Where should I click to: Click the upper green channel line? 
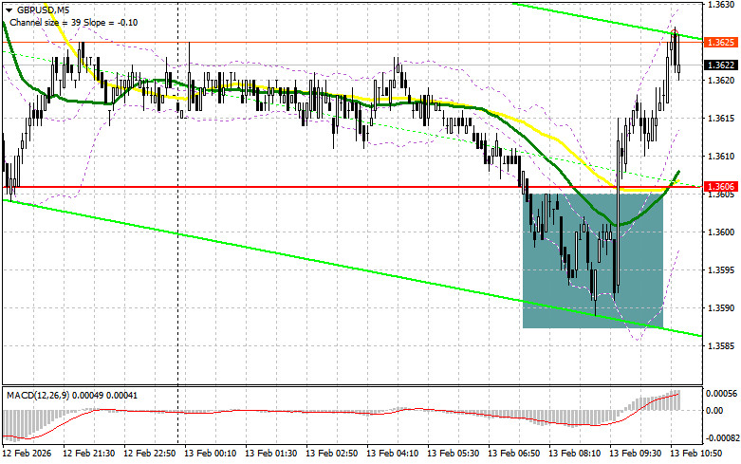pyautogui.click(x=588, y=19)
